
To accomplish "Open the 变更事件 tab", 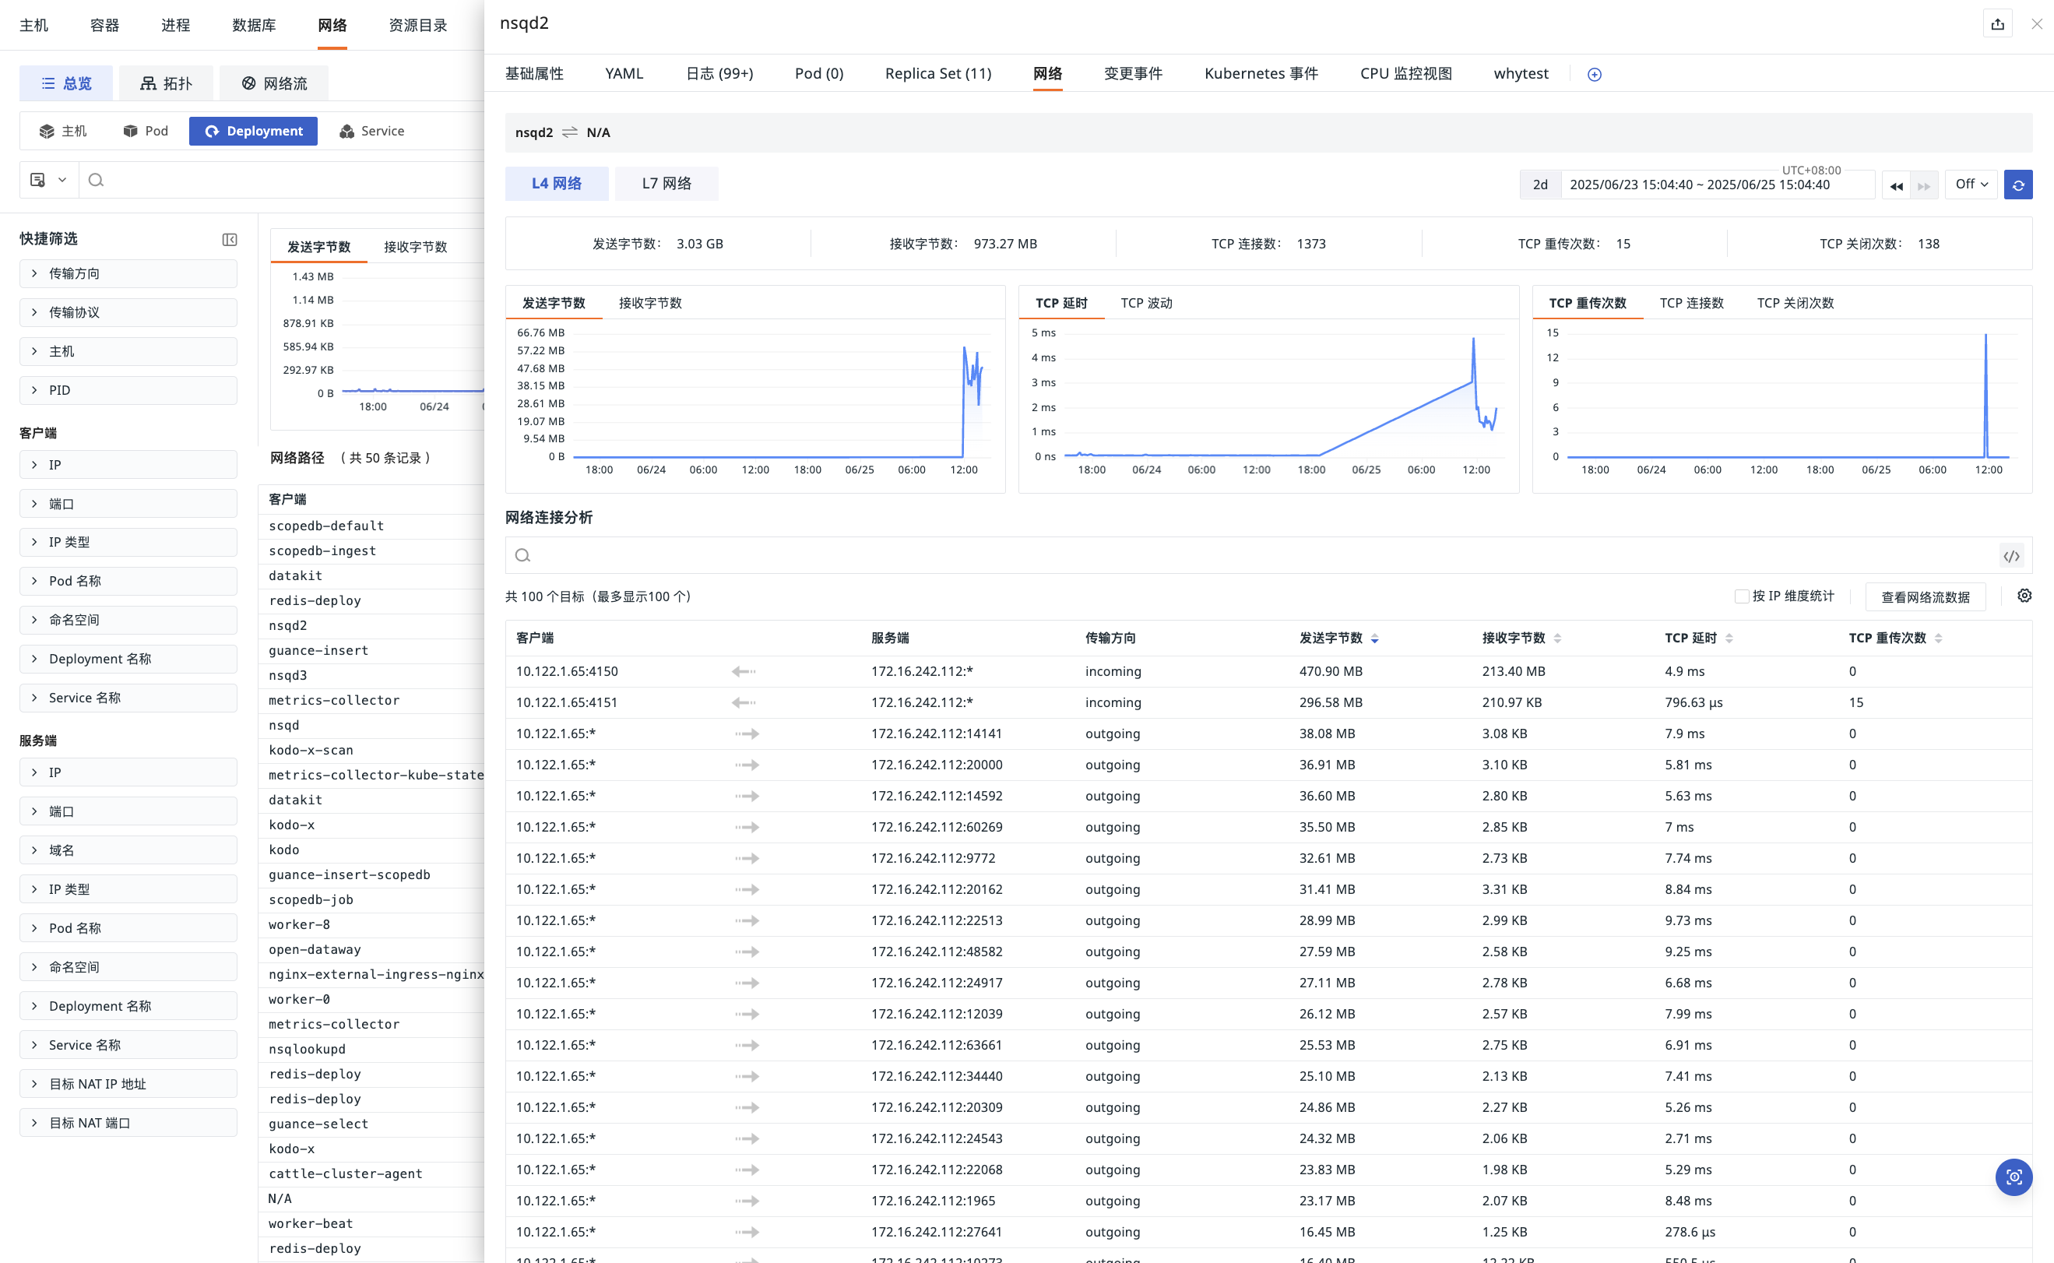I will [1133, 73].
